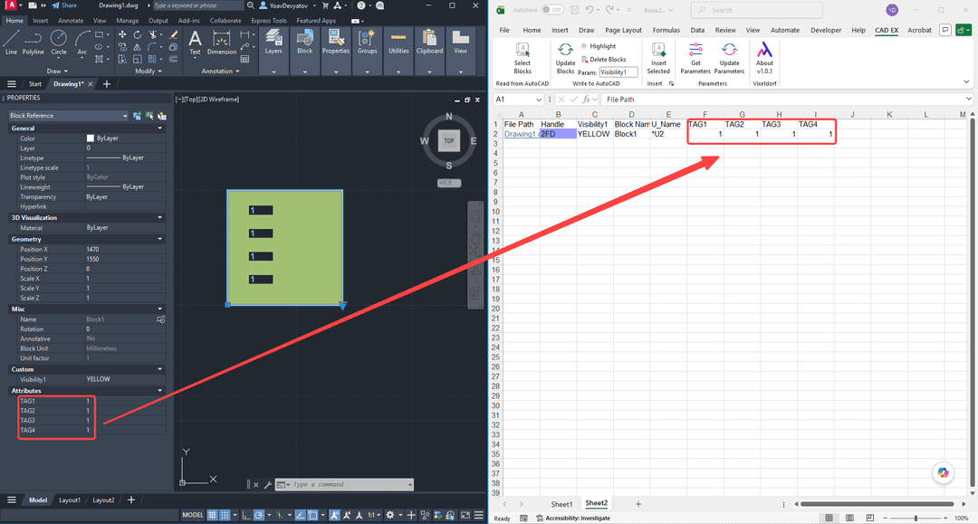Viewport: 978px width, 524px height.
Task: Click the Param Visibility1 input field
Action: point(618,72)
